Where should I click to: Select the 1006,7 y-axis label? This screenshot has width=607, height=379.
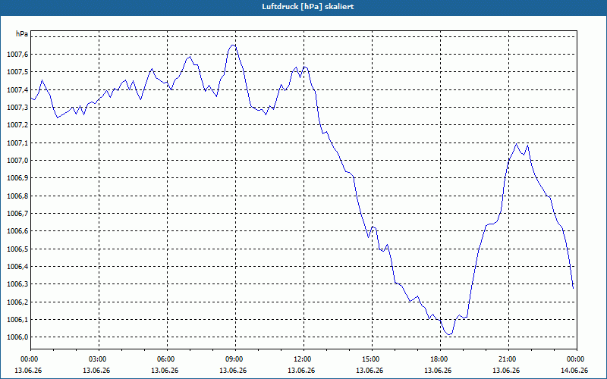pyautogui.click(x=17, y=213)
